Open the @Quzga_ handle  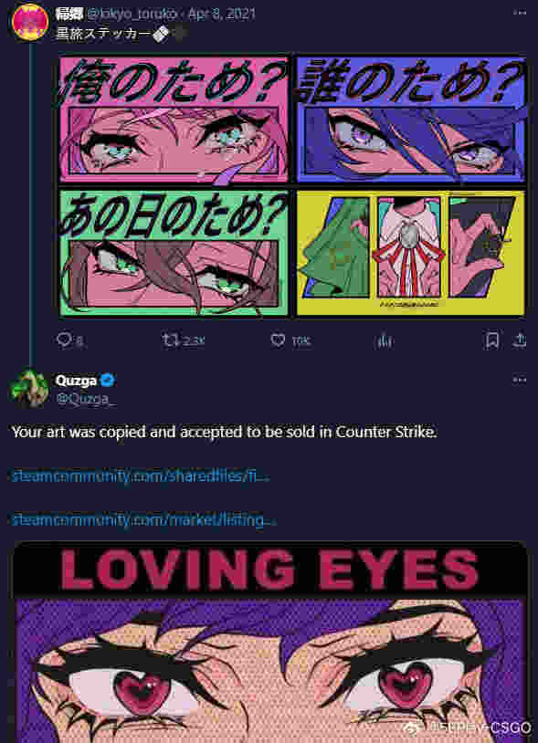(86, 400)
